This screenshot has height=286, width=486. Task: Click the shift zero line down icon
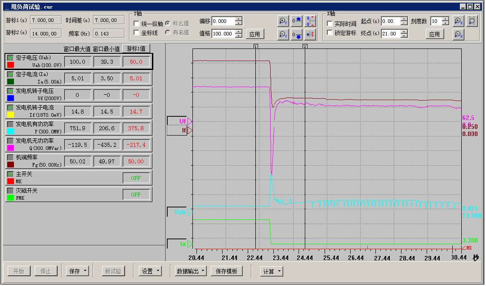click(297, 34)
